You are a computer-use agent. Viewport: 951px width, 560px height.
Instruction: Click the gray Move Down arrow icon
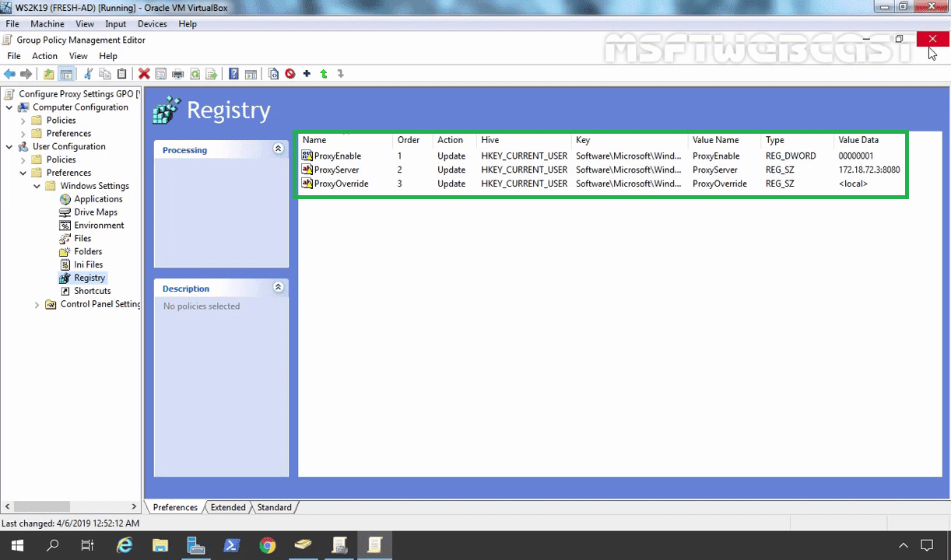(340, 74)
